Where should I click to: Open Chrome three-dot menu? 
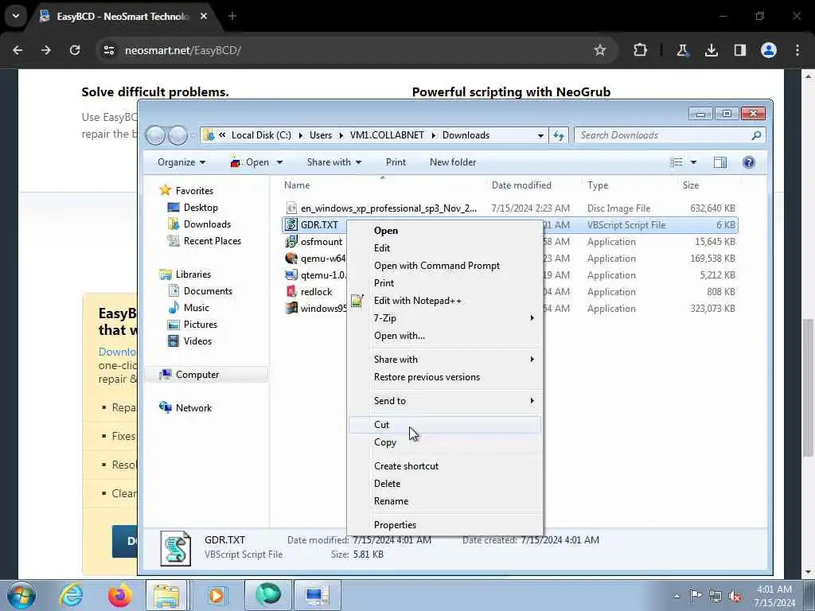pyautogui.click(x=797, y=50)
